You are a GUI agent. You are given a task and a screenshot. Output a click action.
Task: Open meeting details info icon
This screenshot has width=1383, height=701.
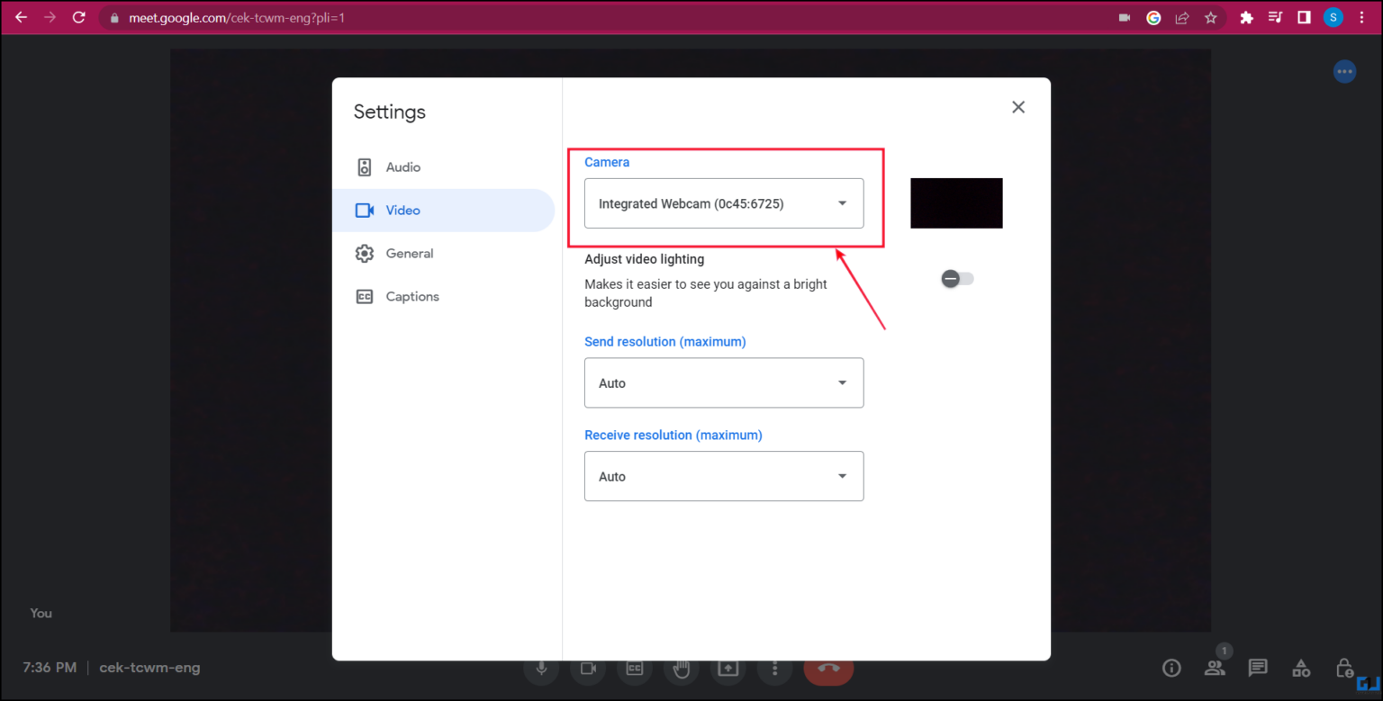[1171, 668]
